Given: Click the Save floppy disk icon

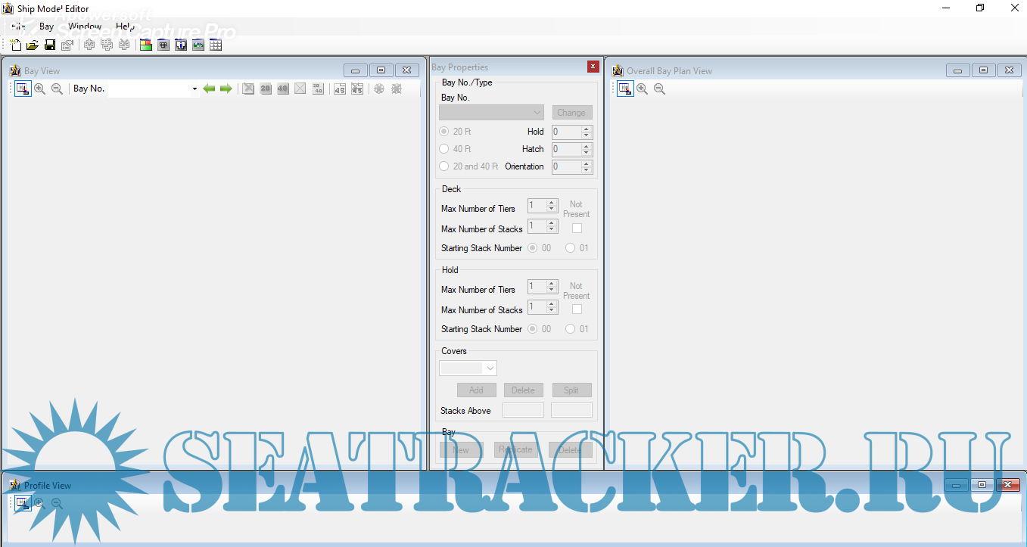Looking at the screenshot, I should 49,45.
